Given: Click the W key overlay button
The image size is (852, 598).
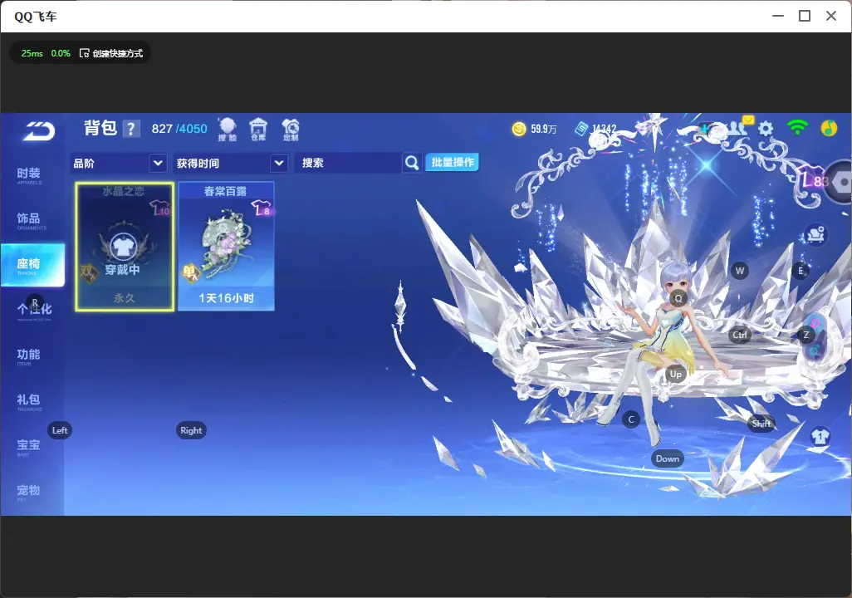Looking at the screenshot, I should tap(740, 271).
